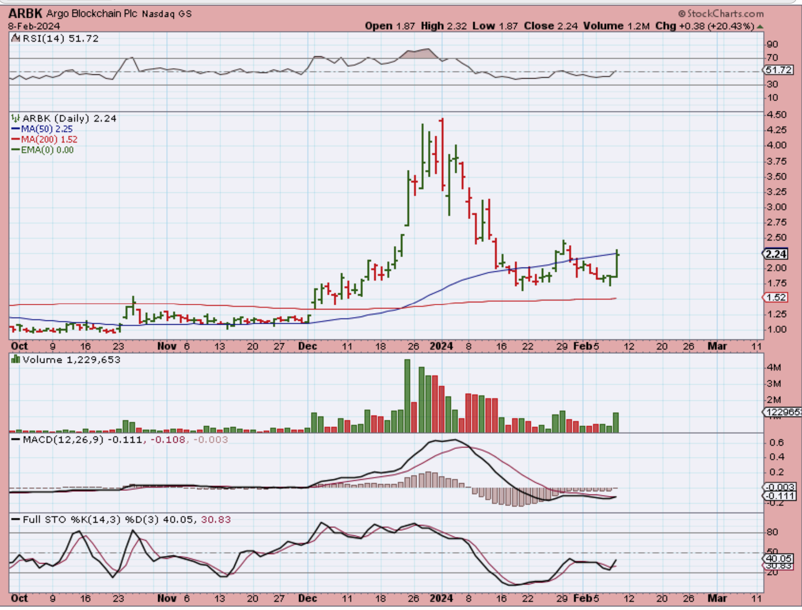
Task: Click the 80 label on the stochastic axis
Action: (772, 532)
